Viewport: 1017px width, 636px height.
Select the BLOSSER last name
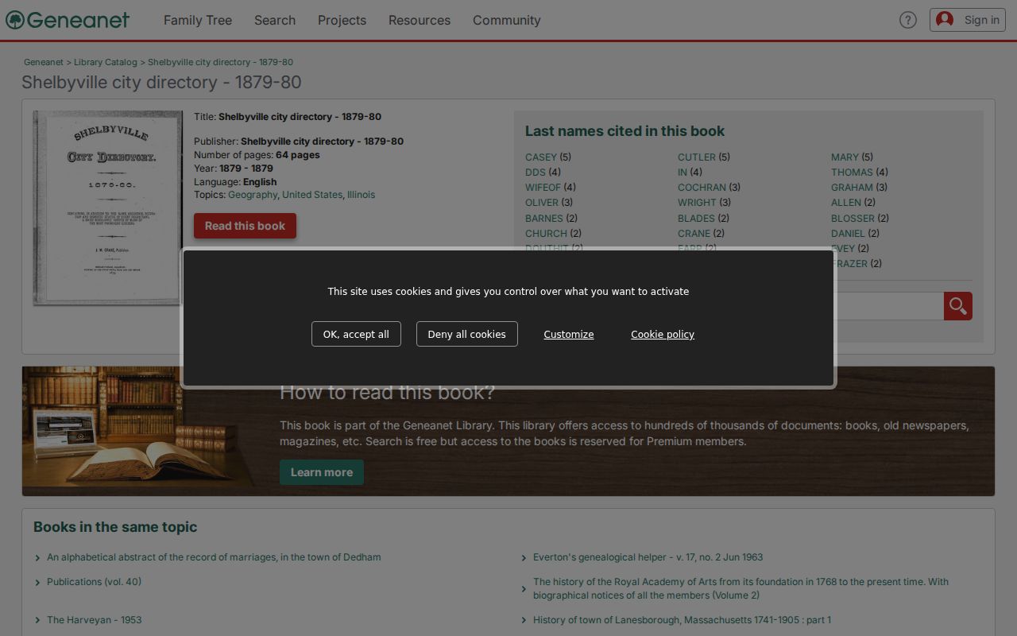coord(853,219)
